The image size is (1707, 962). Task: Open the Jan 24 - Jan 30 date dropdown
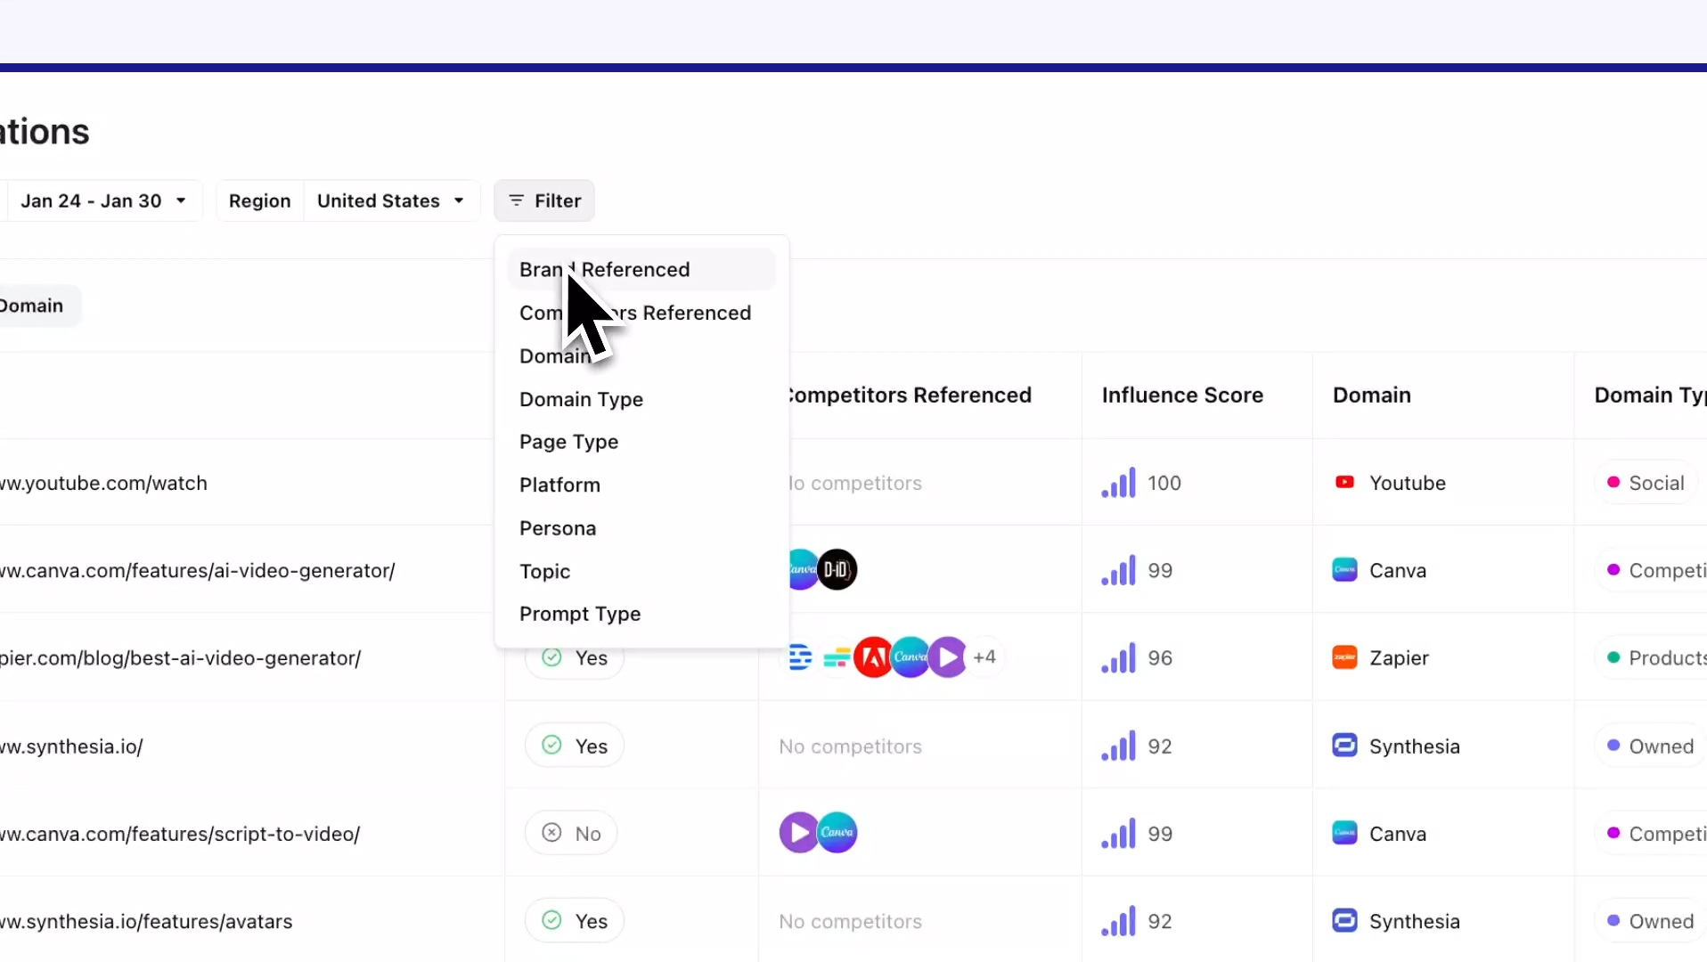(x=102, y=201)
